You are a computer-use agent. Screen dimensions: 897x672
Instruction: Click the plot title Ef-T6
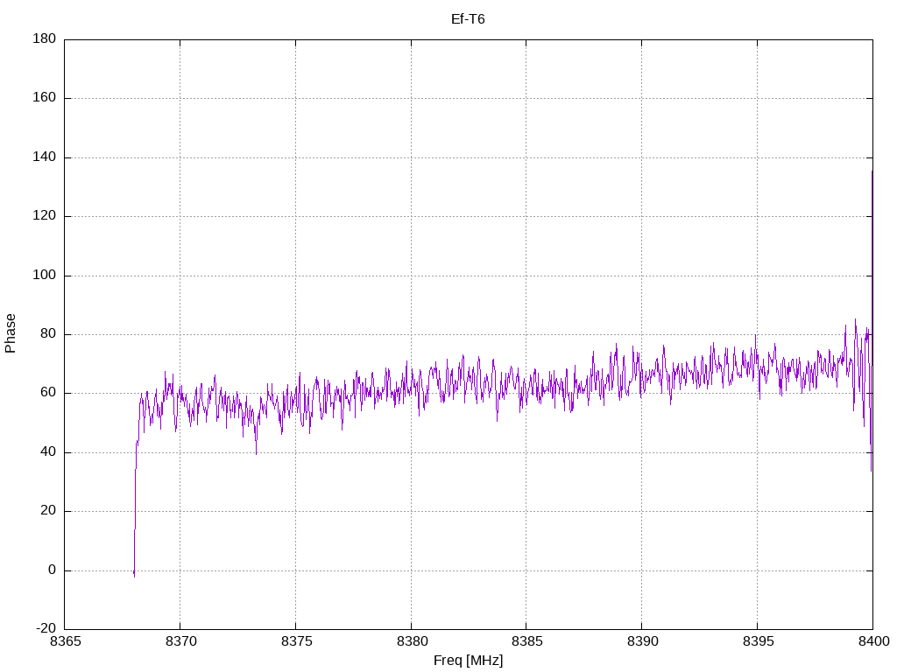[468, 19]
